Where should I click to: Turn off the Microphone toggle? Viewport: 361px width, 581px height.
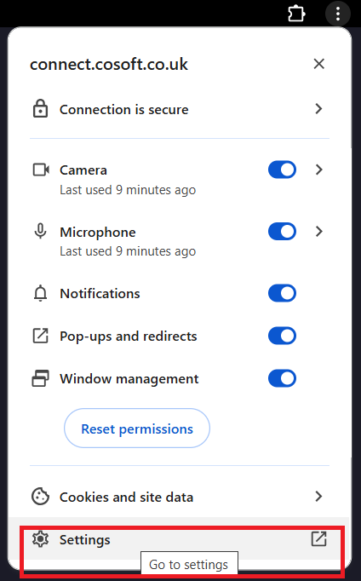[282, 231]
